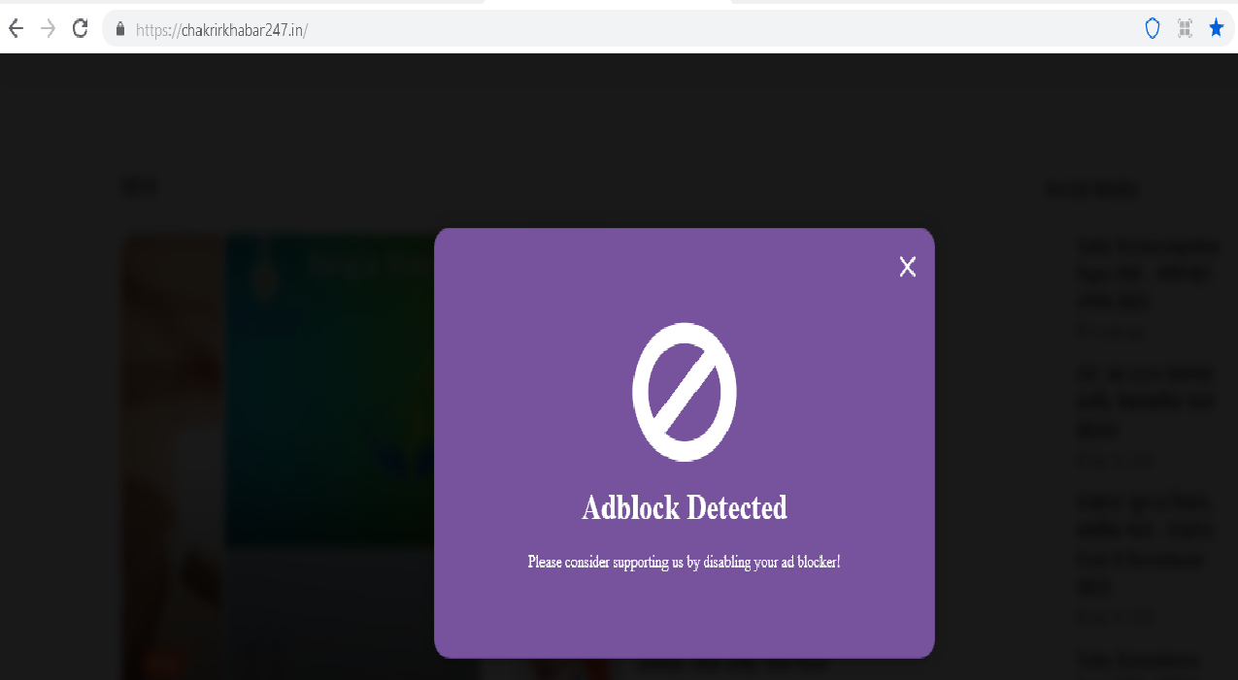Viewport: 1238px width, 680px height.
Task: Reload the chakrirkhabar247.in page
Action: click(x=80, y=28)
